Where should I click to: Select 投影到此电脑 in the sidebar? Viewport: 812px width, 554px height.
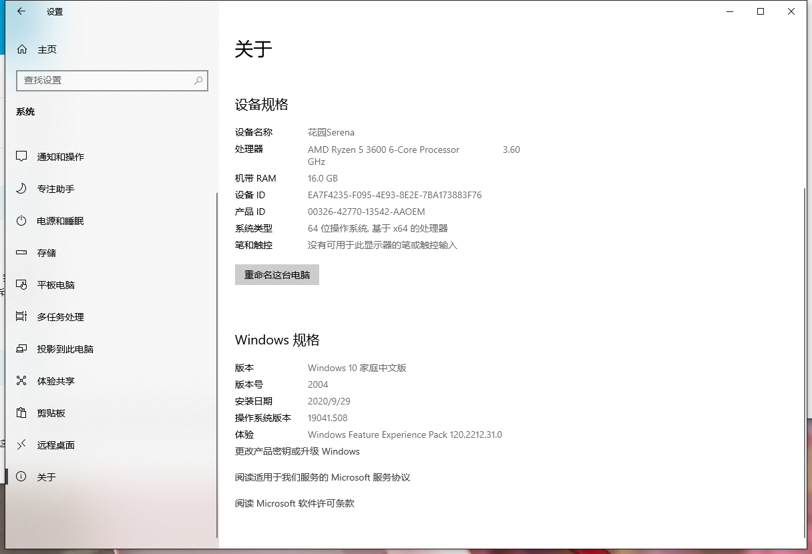(x=65, y=349)
